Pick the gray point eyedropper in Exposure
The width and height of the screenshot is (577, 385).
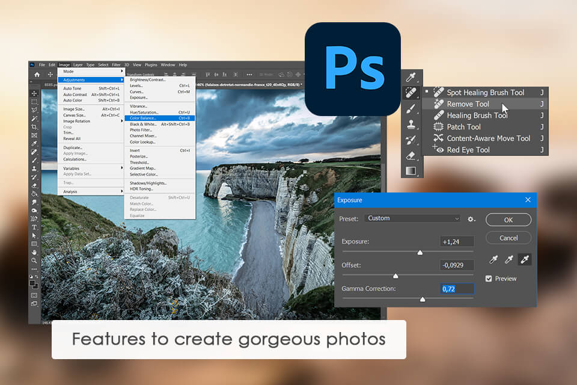tap(509, 259)
